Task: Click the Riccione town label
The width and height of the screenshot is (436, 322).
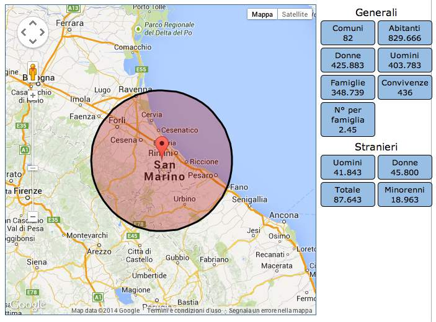Action: click(204, 162)
